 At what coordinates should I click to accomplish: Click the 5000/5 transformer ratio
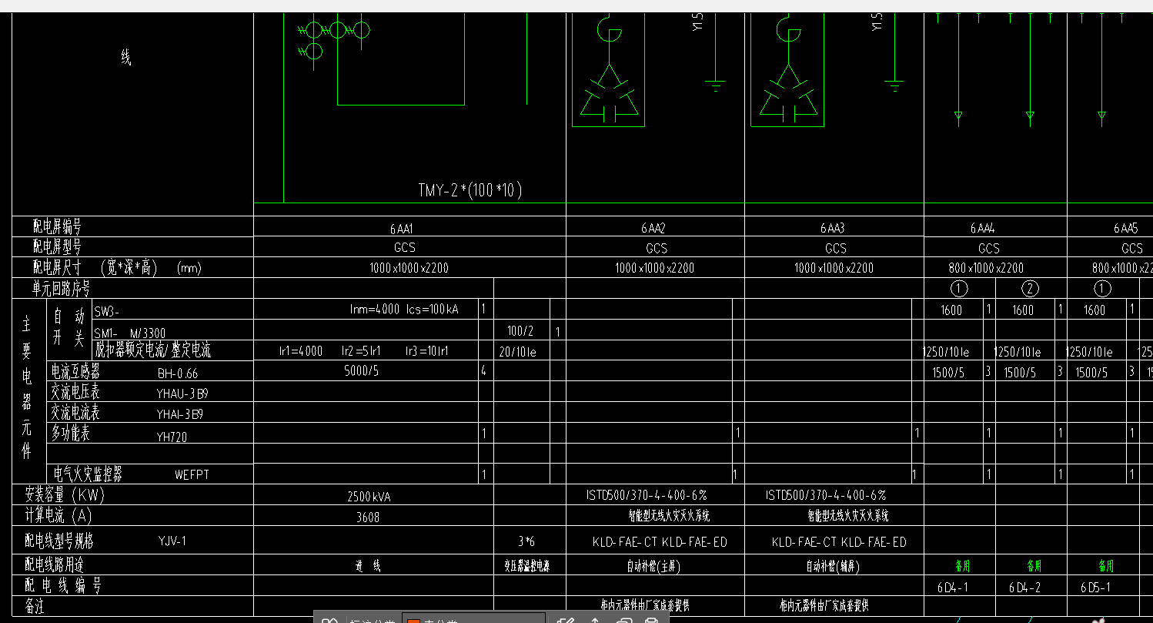(x=361, y=370)
